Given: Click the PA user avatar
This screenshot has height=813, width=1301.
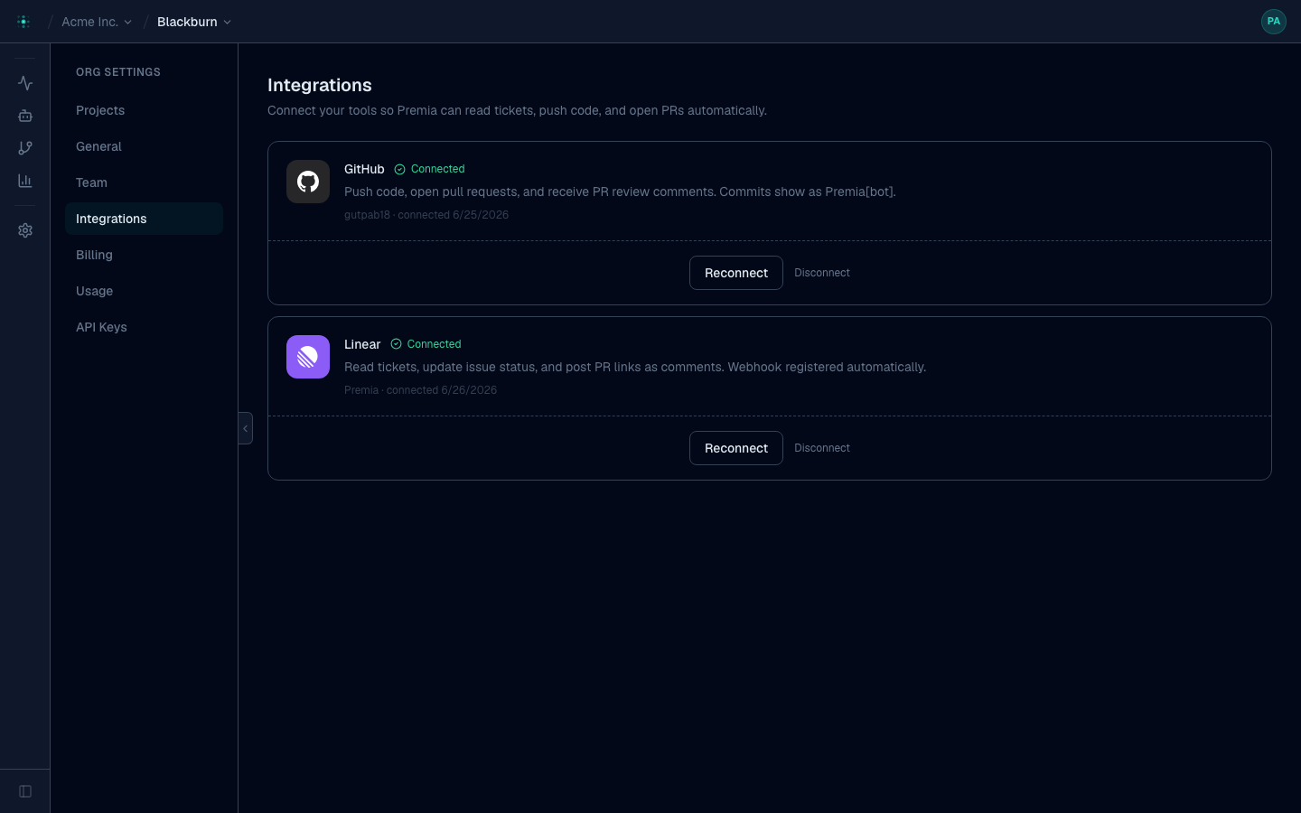Looking at the screenshot, I should [1274, 22].
